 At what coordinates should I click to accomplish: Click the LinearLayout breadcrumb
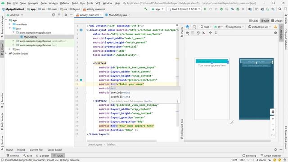click(x=94, y=144)
